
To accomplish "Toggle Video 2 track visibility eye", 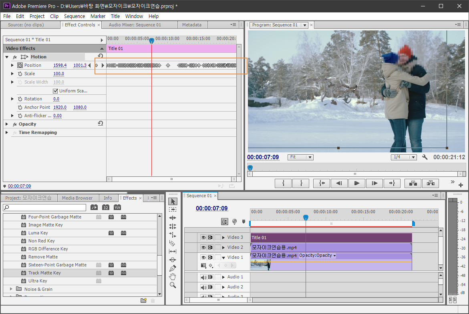I will (203, 247).
